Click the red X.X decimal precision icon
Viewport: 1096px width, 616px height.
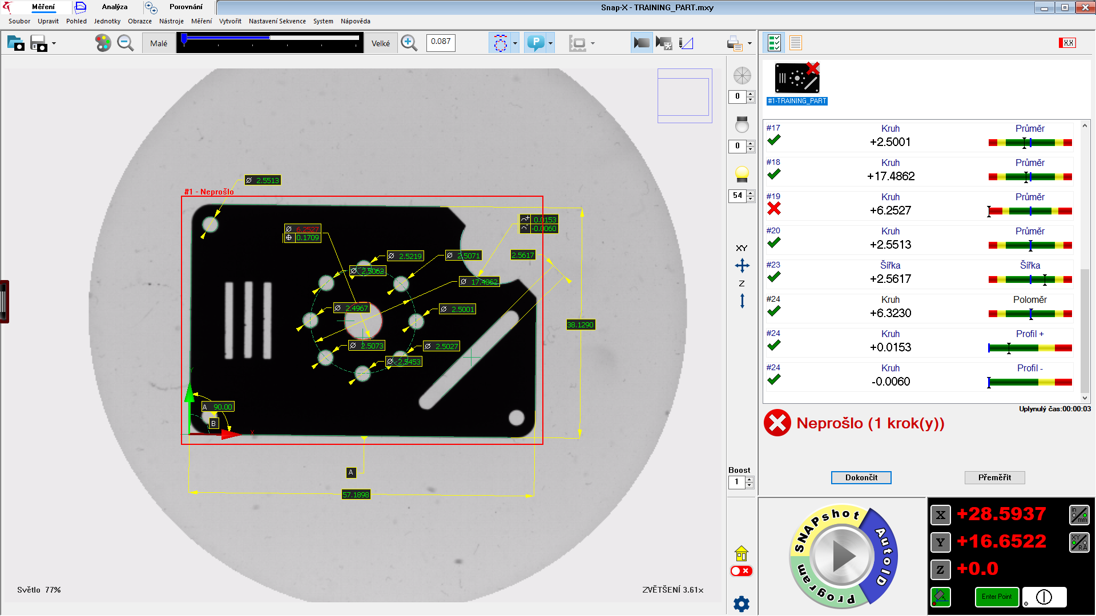[x=1067, y=43]
